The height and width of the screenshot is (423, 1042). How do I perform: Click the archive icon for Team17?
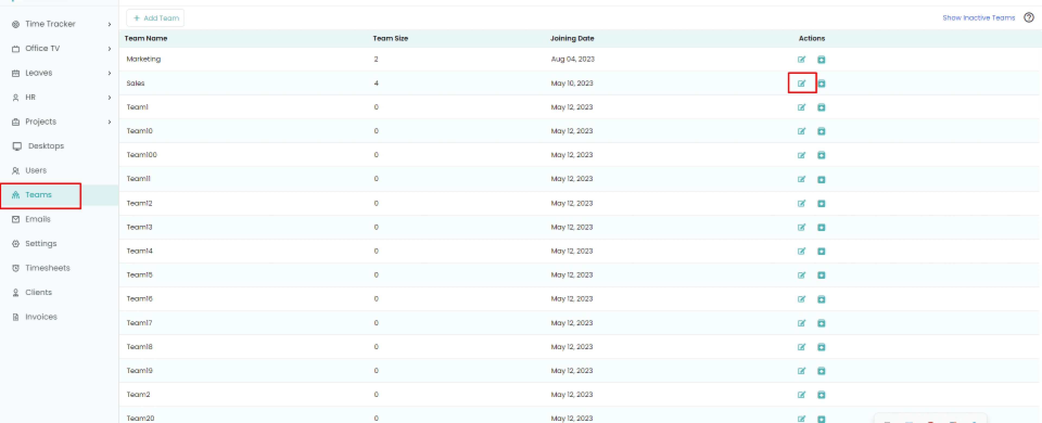click(821, 323)
